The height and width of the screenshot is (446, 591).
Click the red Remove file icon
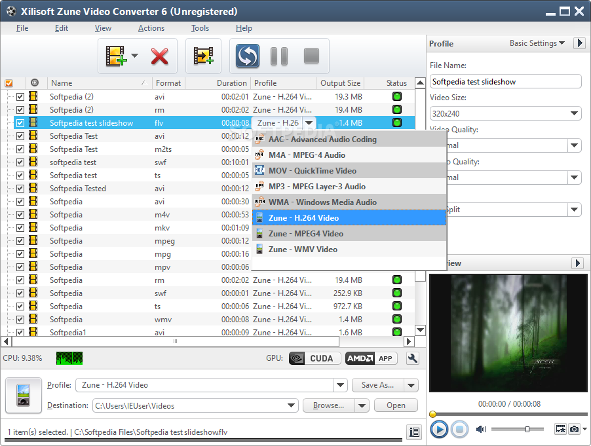159,56
